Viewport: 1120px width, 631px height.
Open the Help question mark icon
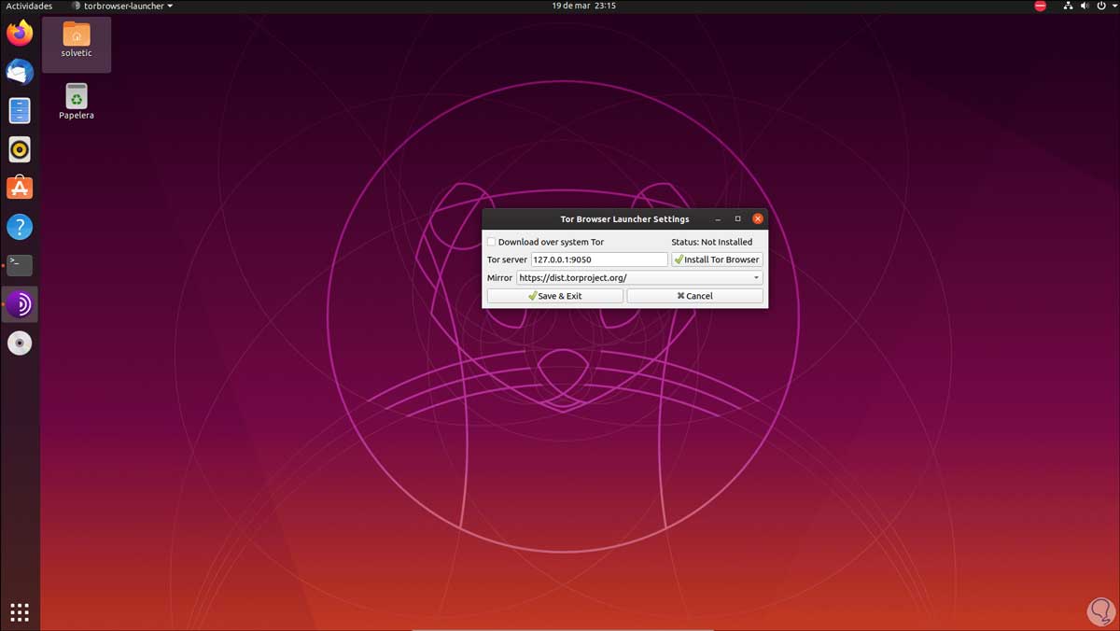[x=20, y=227]
